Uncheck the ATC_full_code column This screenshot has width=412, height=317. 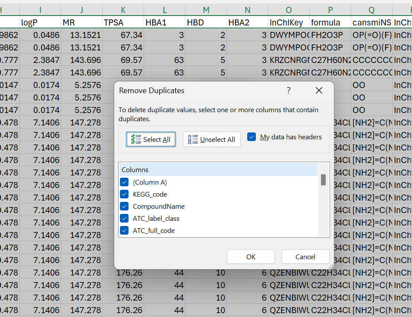pyautogui.click(x=124, y=230)
